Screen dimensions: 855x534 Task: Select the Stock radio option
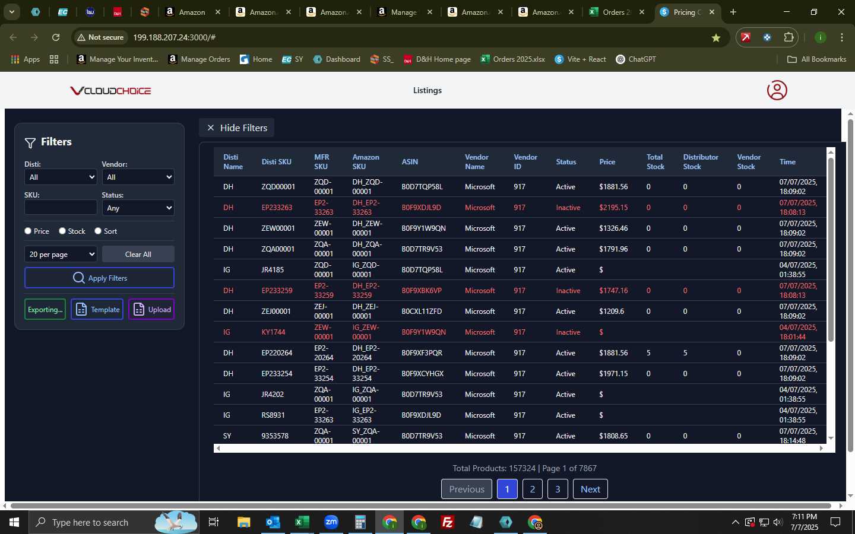(x=62, y=231)
